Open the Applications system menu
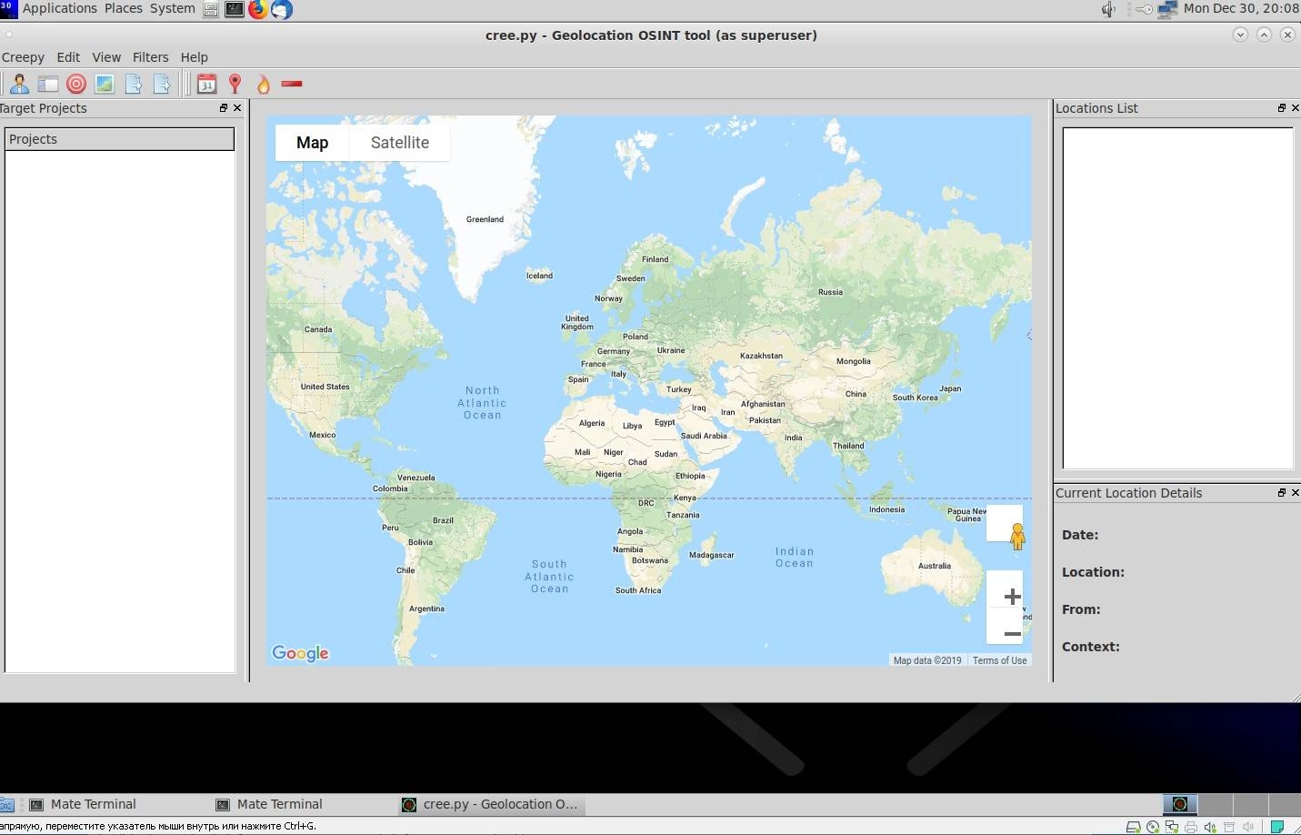 click(59, 9)
